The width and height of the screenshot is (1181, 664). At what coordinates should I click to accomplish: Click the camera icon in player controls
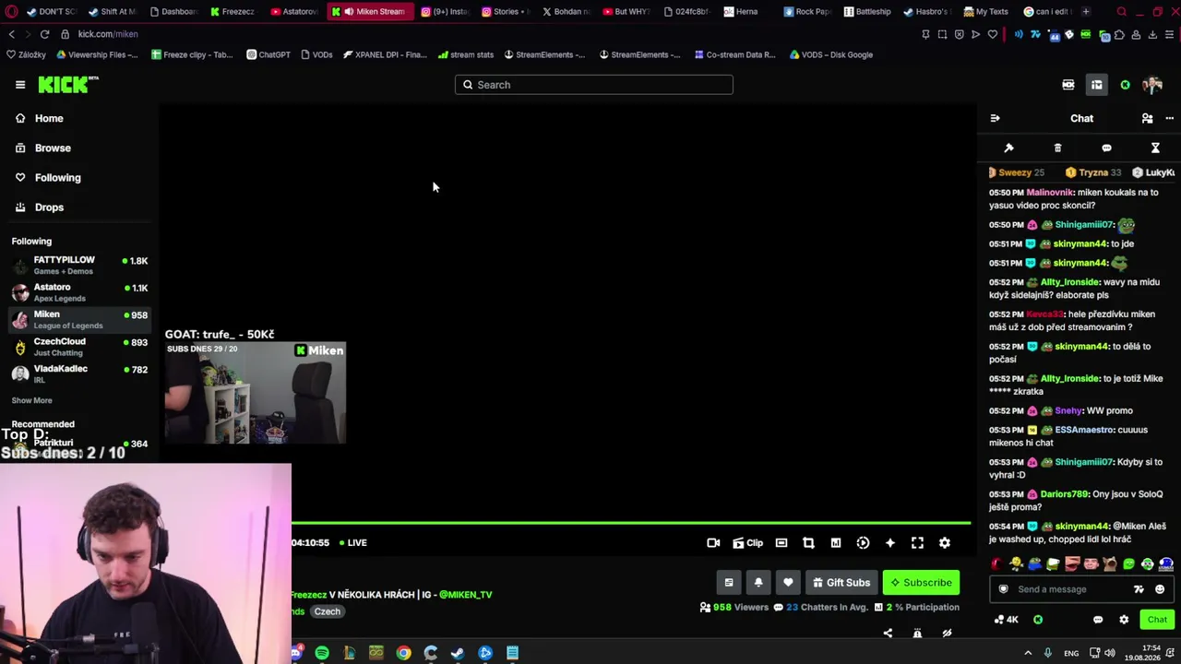tap(713, 543)
